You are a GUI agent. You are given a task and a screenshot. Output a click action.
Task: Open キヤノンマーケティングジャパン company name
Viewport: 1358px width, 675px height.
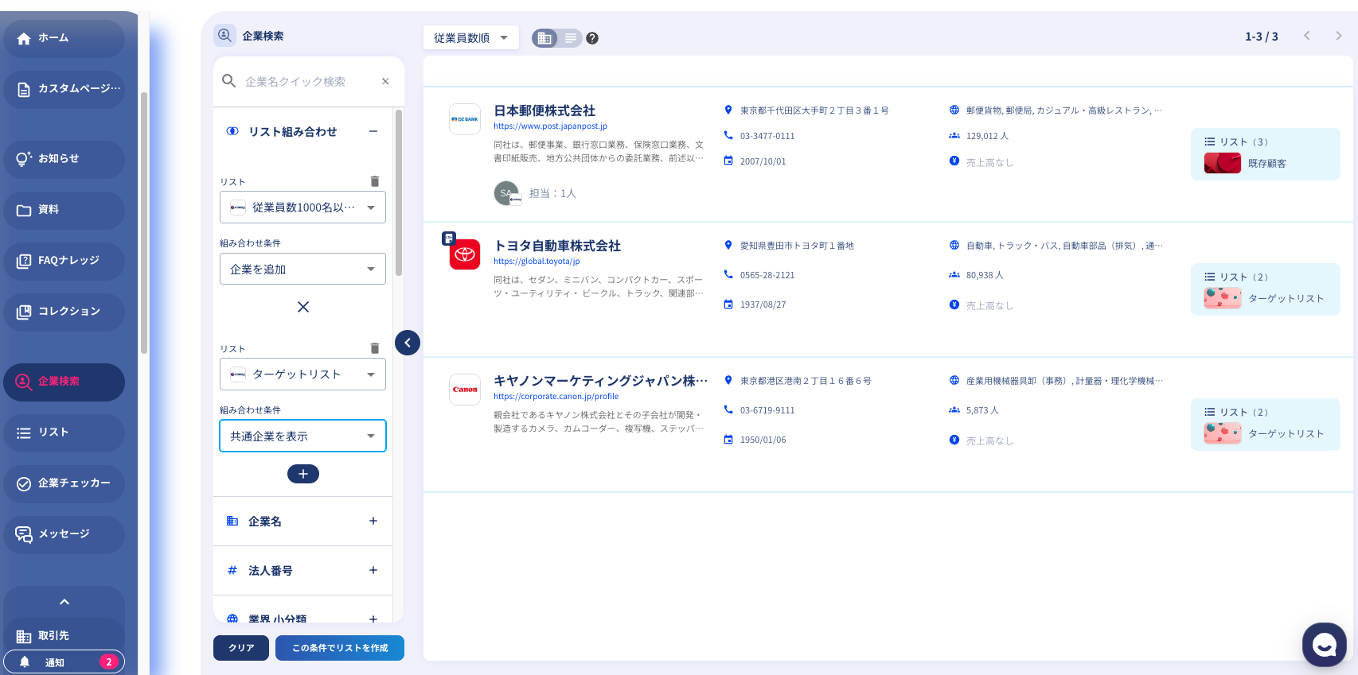coord(600,381)
